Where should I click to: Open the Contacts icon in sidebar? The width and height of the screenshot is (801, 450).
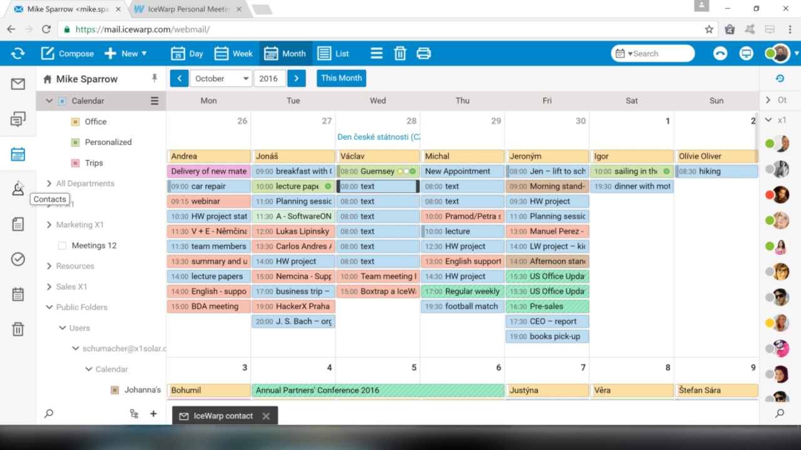point(18,188)
